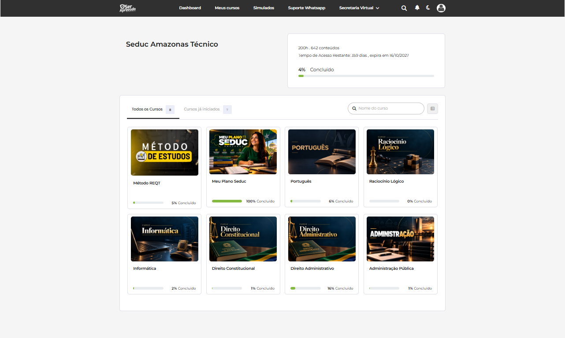Image resolution: width=565 pixels, height=338 pixels.
Task: Click the Meu Plano Seduc title
Action: [x=229, y=181]
